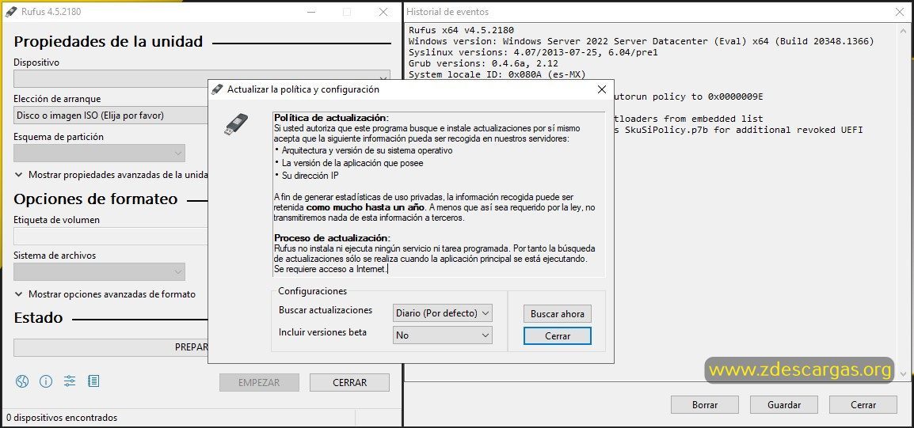
Task: Click the event log scrollbar up arrow
Action: pos(904,29)
